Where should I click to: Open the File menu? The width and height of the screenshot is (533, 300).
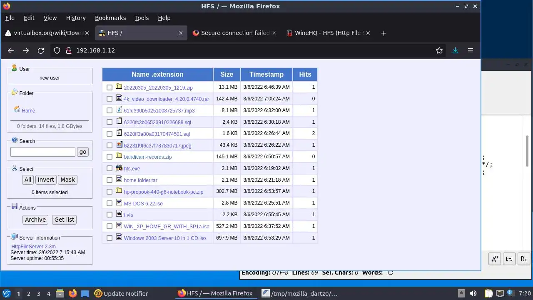(10, 18)
